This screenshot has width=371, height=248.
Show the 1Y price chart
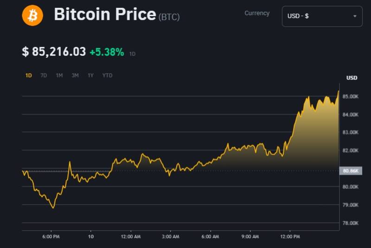coord(90,75)
